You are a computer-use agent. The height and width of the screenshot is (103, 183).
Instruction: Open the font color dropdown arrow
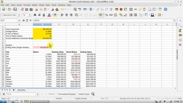click(52, 15)
